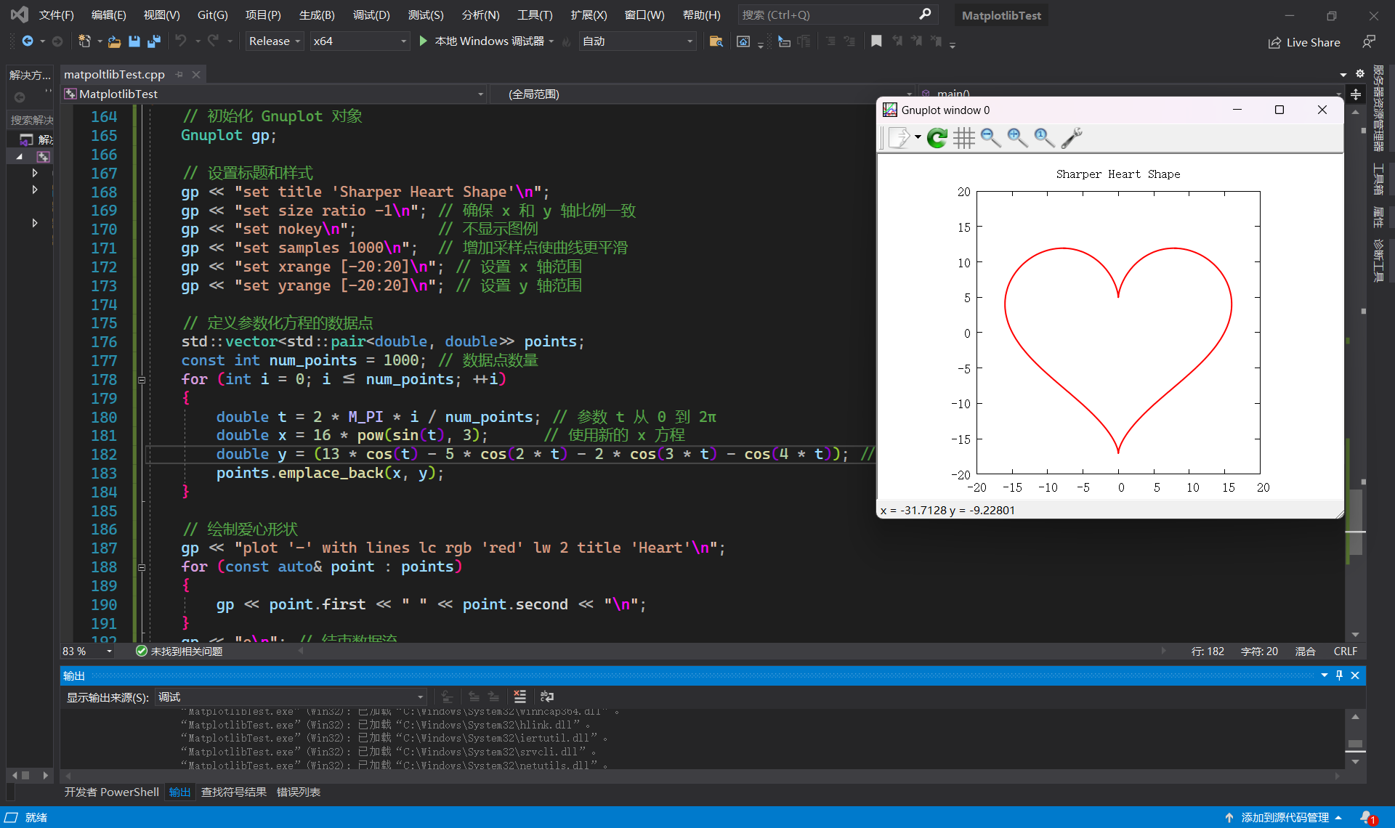Open the 调试(D) menu
1395x828 pixels.
point(371,15)
